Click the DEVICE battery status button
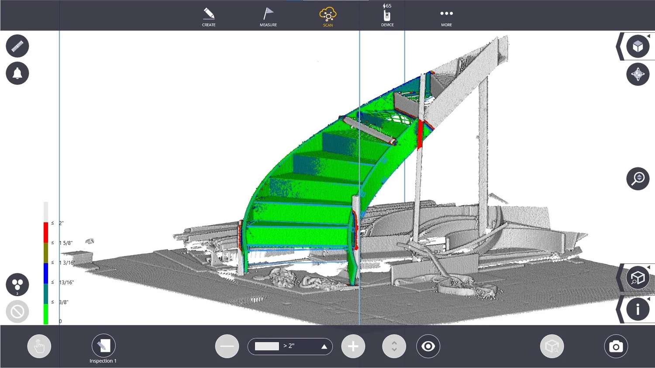 pyautogui.click(x=387, y=16)
